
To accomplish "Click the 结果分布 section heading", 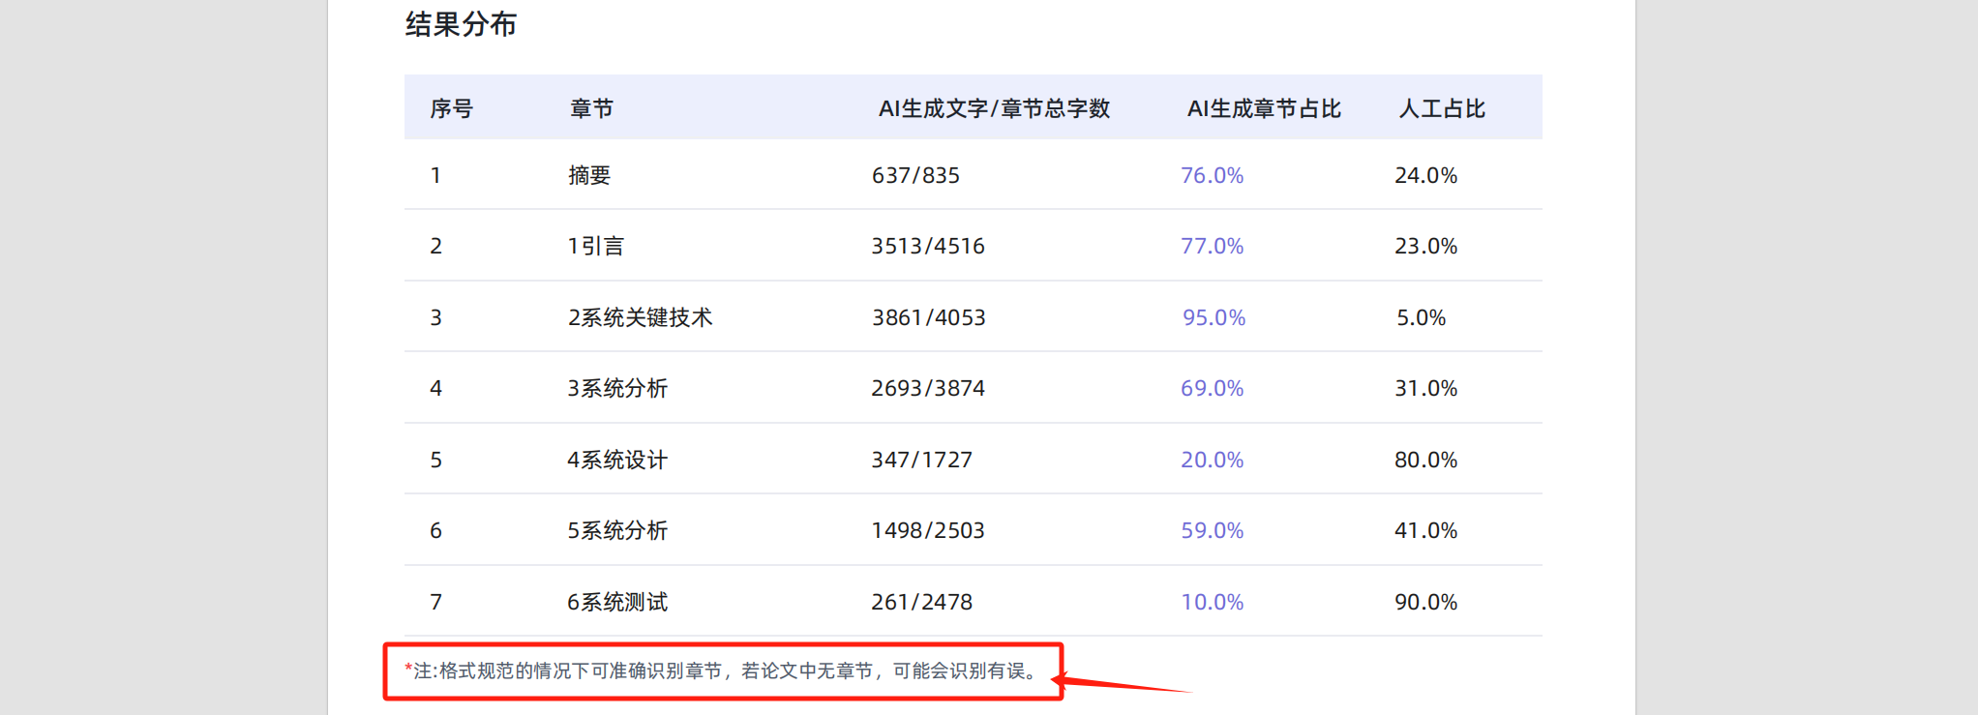I will pyautogui.click(x=461, y=24).
